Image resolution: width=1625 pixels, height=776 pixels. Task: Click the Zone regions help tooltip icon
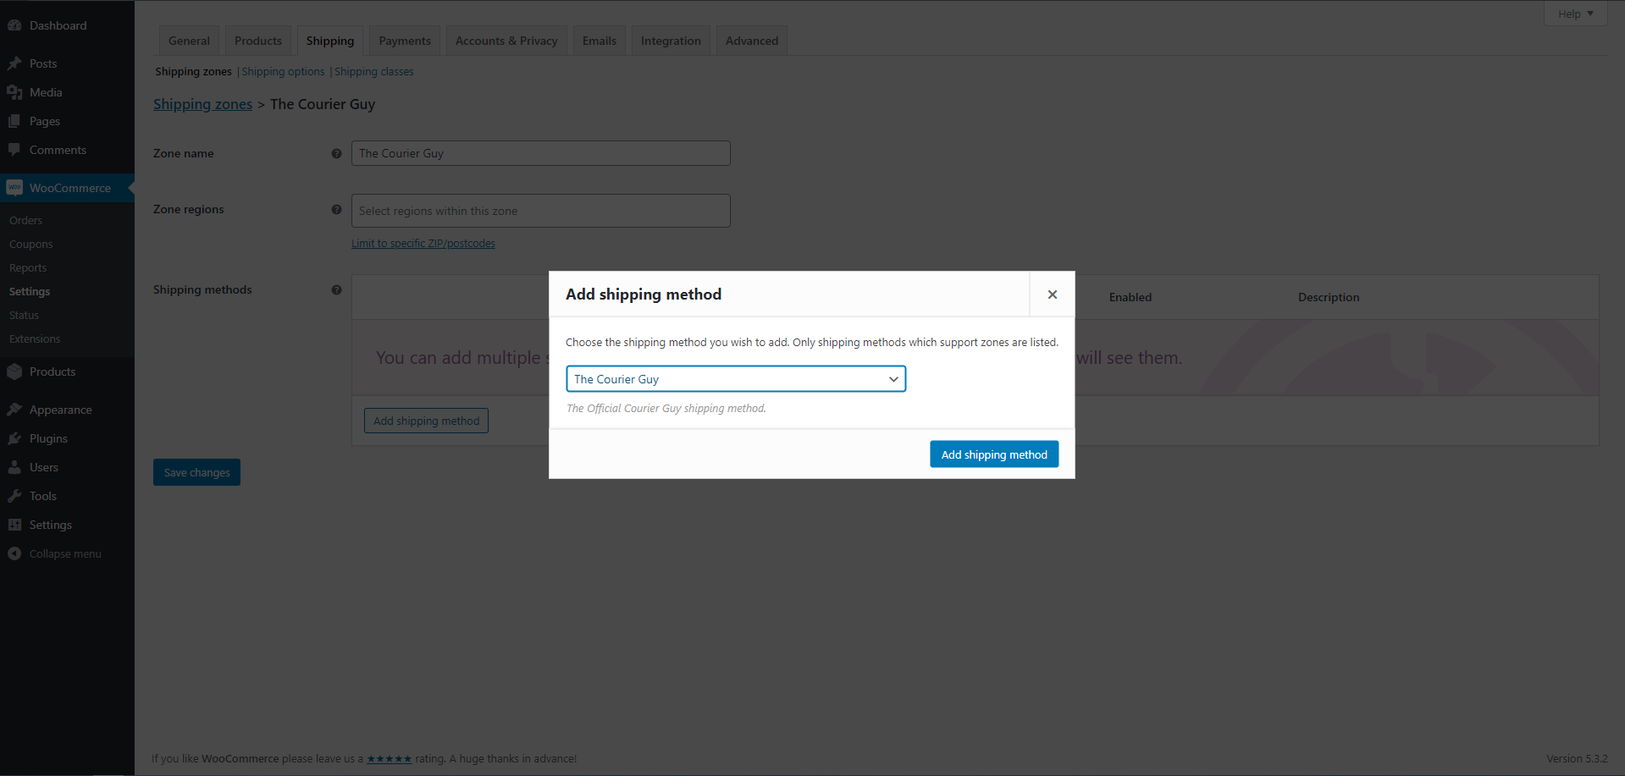click(x=336, y=209)
